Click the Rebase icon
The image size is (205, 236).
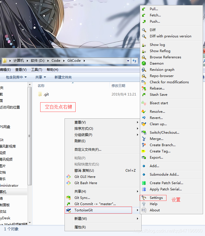[144, 88]
